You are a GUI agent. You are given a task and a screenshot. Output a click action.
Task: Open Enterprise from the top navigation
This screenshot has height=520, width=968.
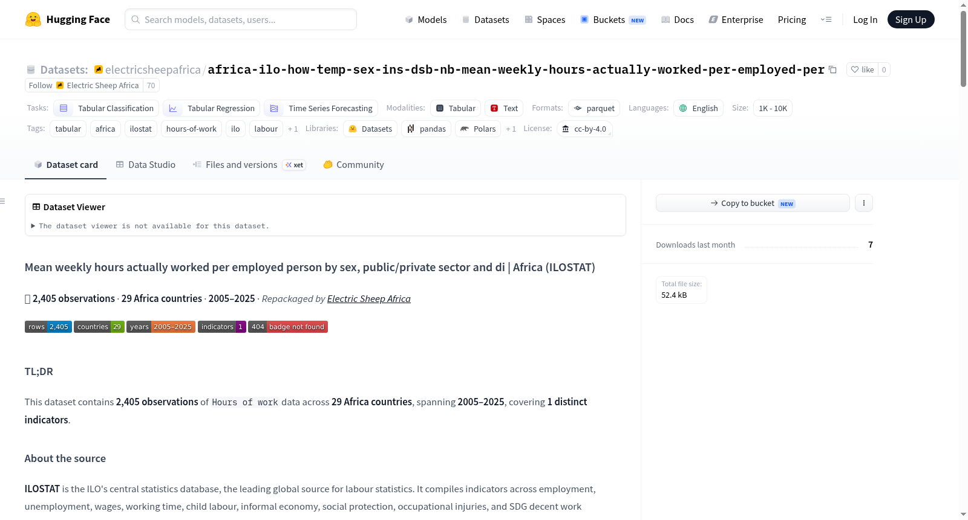click(x=736, y=19)
